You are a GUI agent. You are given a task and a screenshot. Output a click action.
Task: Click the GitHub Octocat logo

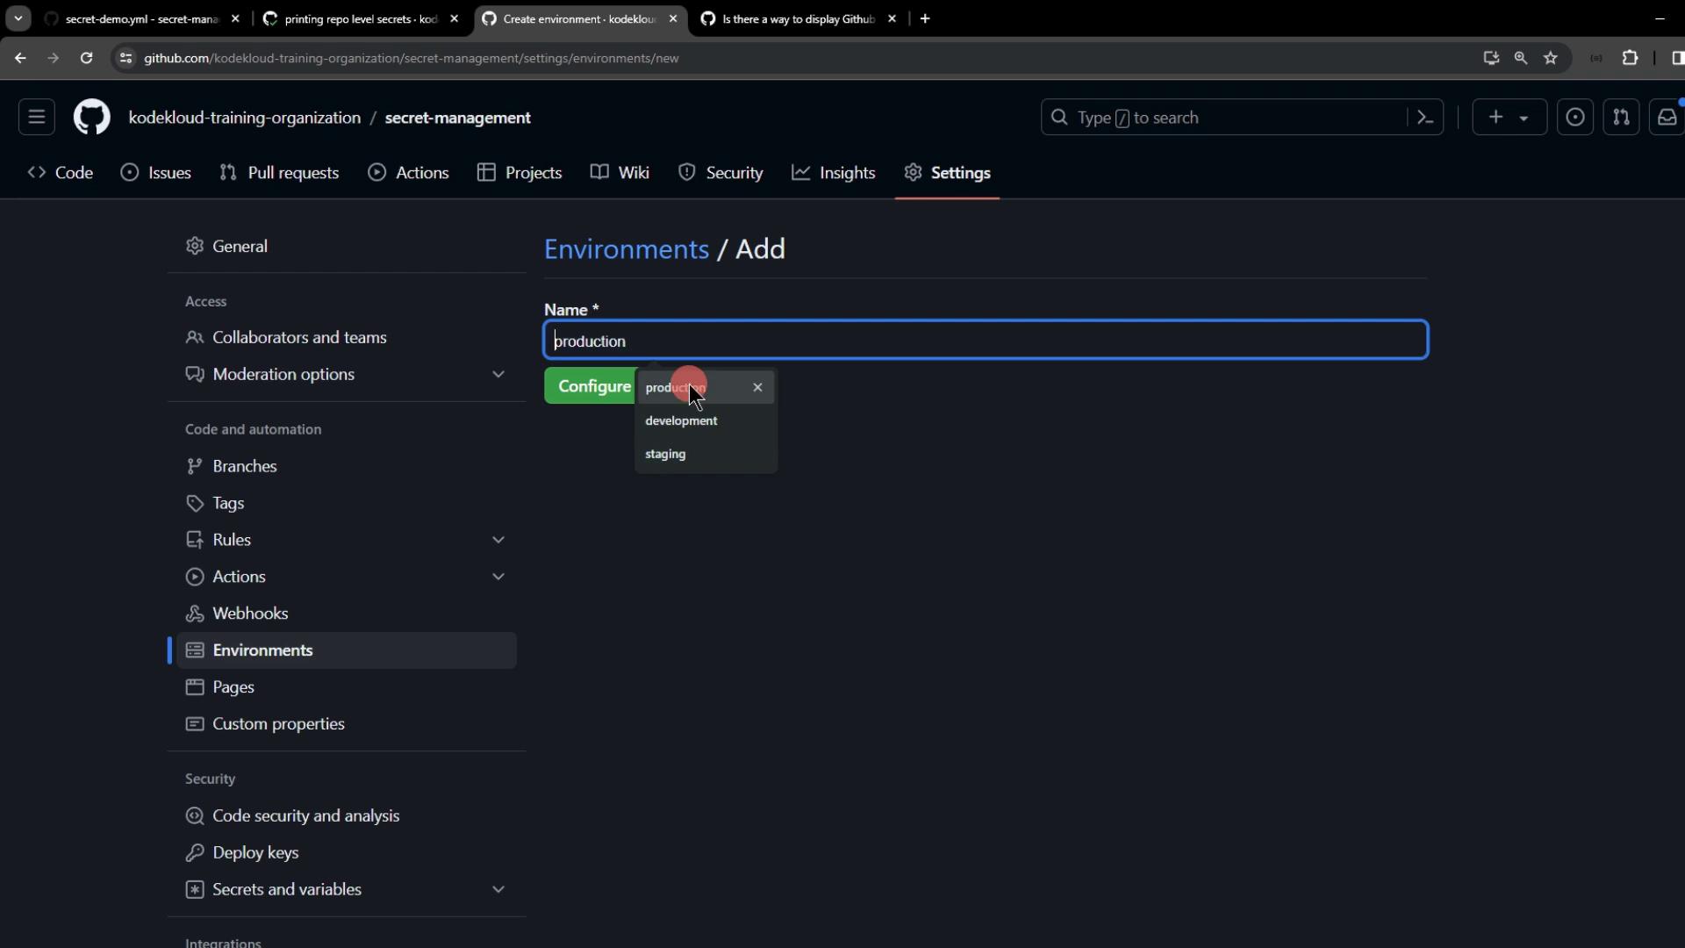pos(91,118)
